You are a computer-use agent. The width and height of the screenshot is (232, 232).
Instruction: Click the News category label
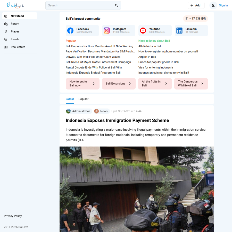(104, 111)
